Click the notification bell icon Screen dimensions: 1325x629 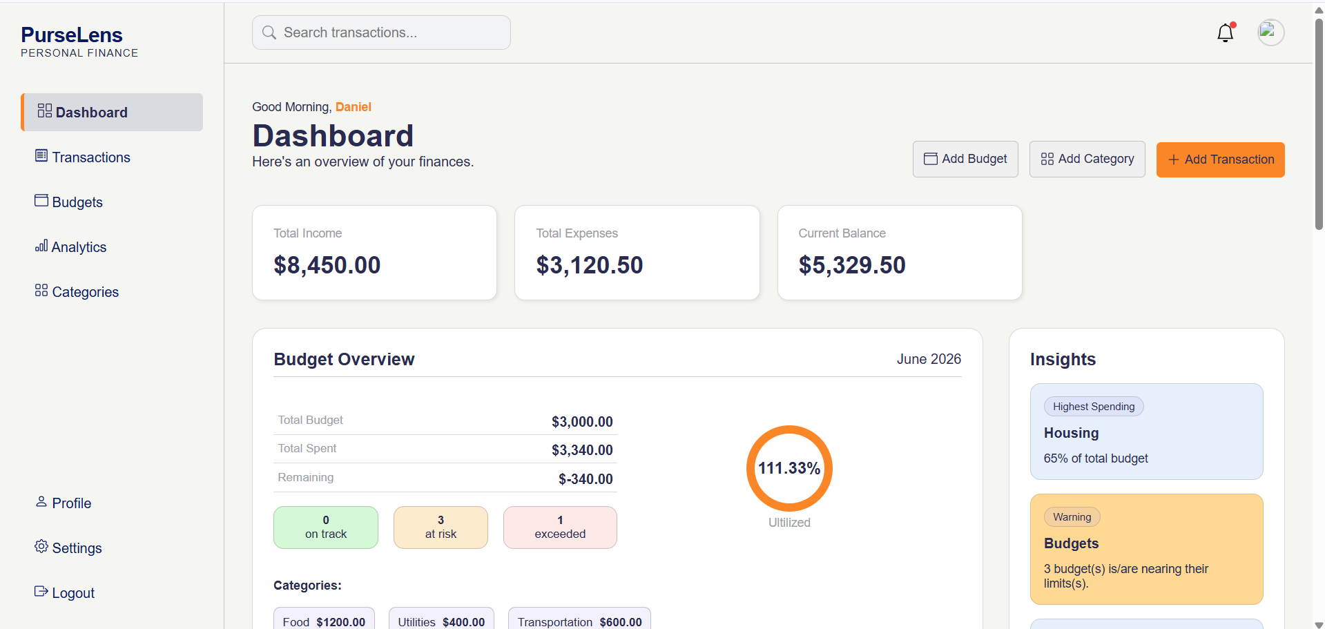(x=1226, y=32)
